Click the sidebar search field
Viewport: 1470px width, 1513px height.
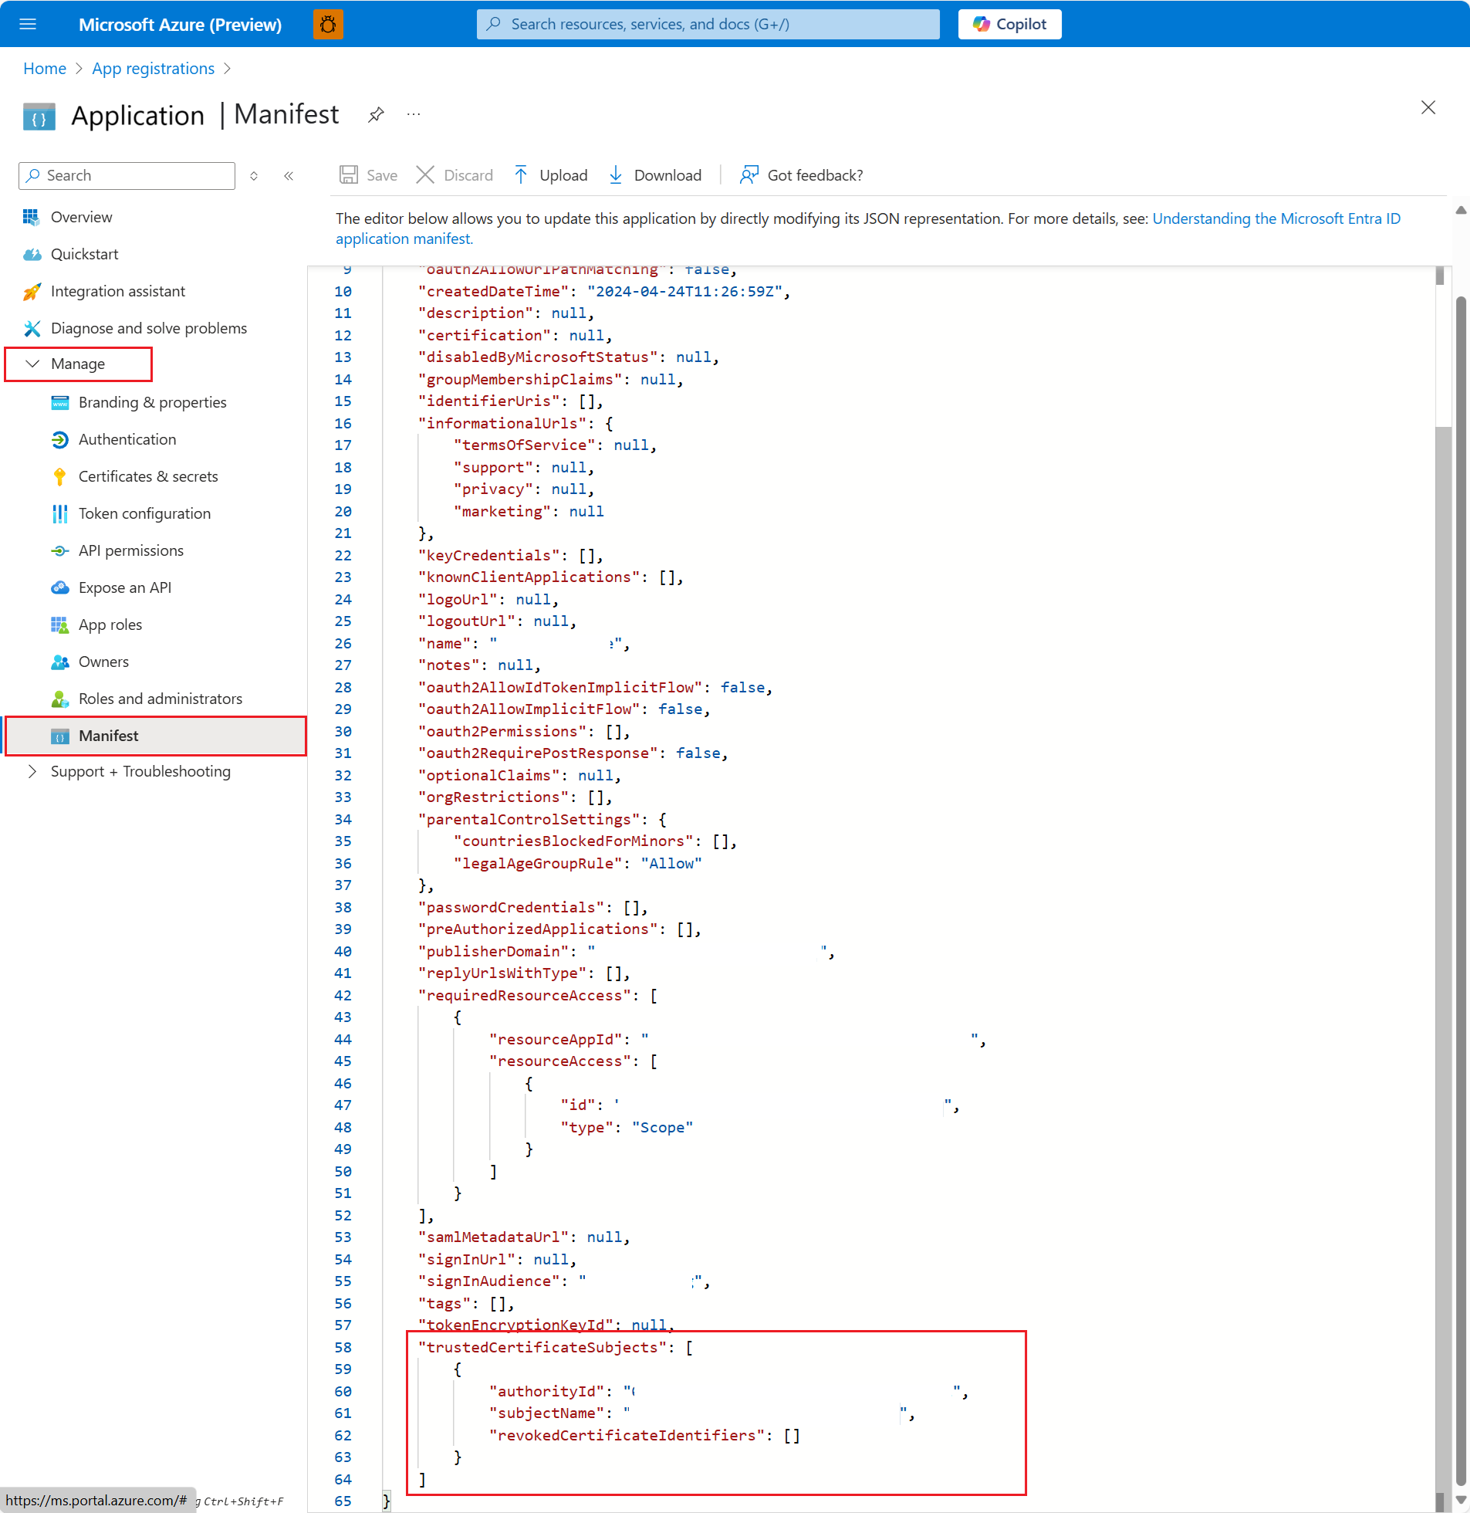[x=126, y=175]
